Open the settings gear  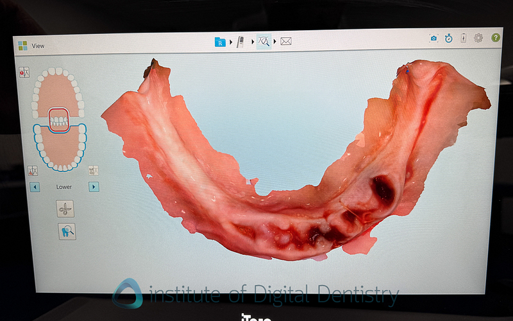[x=478, y=39]
